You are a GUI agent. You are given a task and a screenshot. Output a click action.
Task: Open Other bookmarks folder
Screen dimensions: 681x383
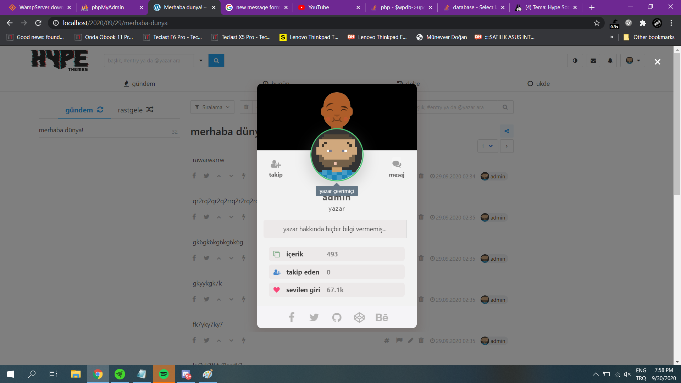coord(649,37)
